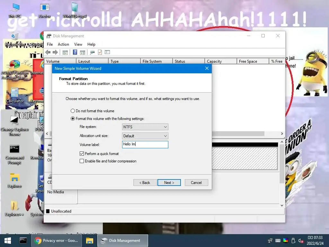This screenshot has height=247, width=329.
Task: Cancel the New Simple Volume Wizard
Action: (196, 183)
